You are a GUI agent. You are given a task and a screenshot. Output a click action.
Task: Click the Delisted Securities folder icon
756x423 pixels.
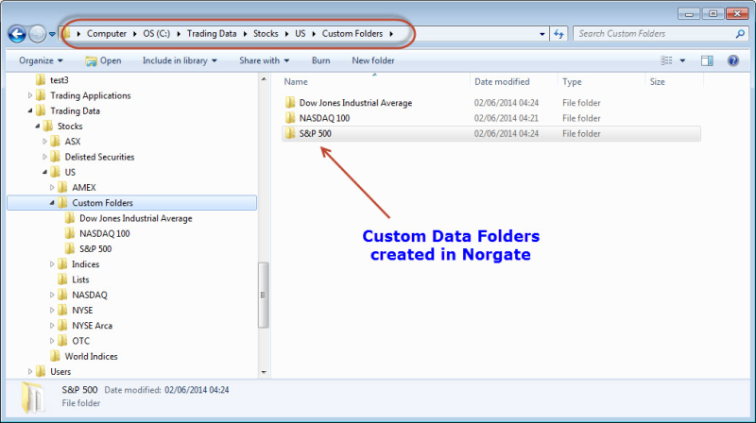pos(56,157)
